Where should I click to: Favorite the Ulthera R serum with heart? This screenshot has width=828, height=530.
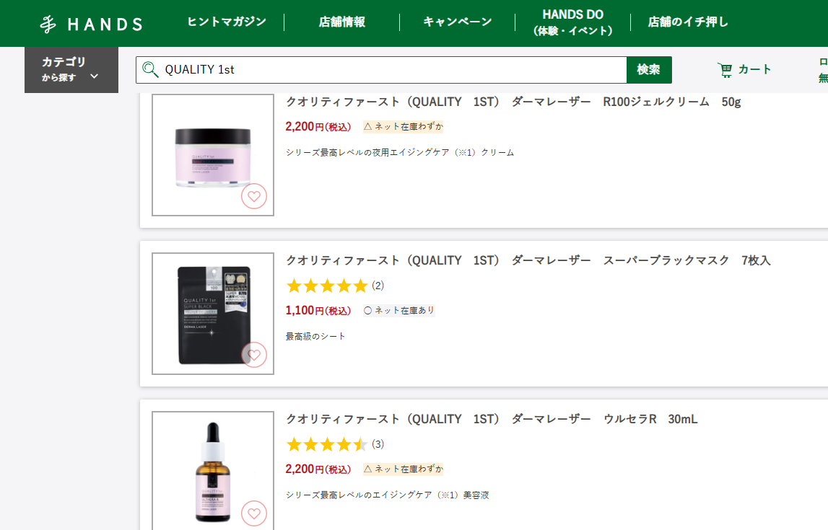253,513
